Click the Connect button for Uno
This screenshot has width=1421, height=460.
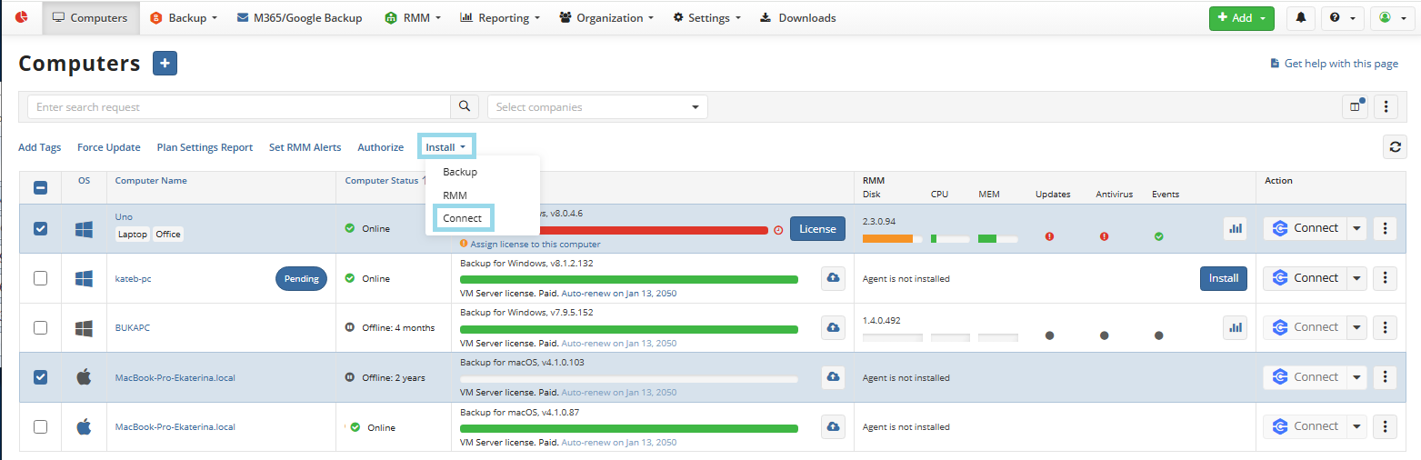[1305, 228]
